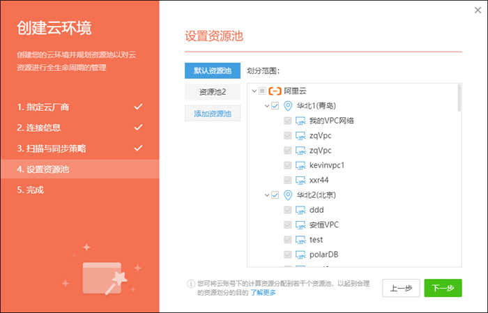Uncheck the 华北2(北京) region checkbox
The width and height of the screenshot is (488, 313).
[x=275, y=194]
